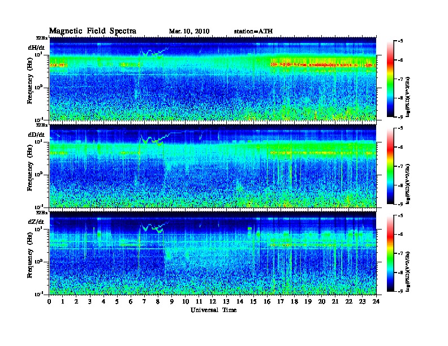Click the "dZ/dt" panel label
The height and width of the screenshot is (346, 448).
point(36,222)
